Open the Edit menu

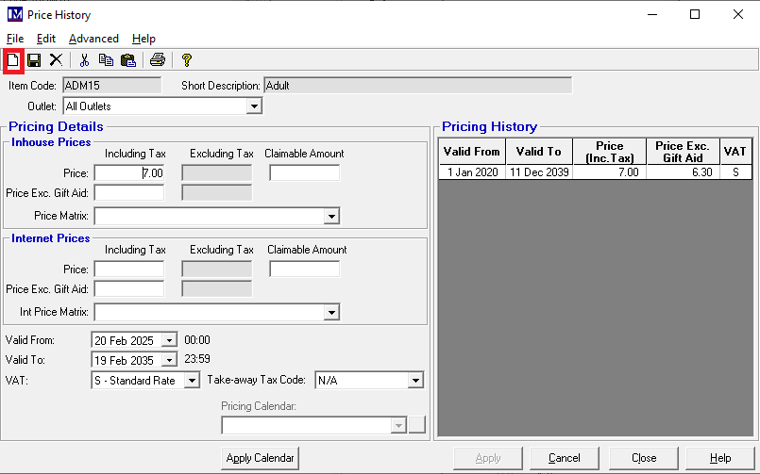coord(46,39)
